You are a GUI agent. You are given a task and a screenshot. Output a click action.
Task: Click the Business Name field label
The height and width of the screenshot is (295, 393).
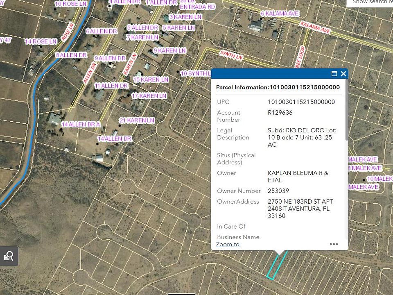coord(238,237)
